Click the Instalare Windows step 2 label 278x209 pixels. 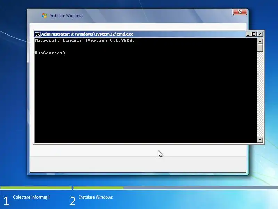tap(96, 197)
